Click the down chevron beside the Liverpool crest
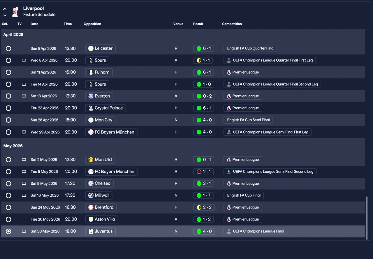This screenshot has height=259, width=373. [5, 15]
